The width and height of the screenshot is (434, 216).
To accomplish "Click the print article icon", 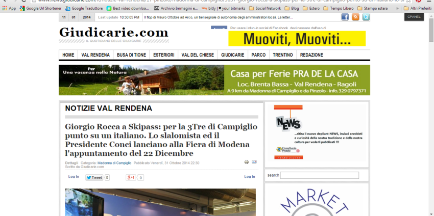I will [247, 162].
